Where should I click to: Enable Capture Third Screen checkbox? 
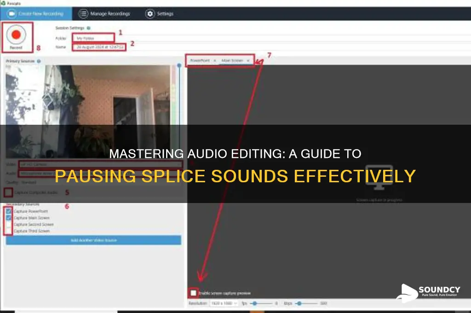click(x=9, y=231)
